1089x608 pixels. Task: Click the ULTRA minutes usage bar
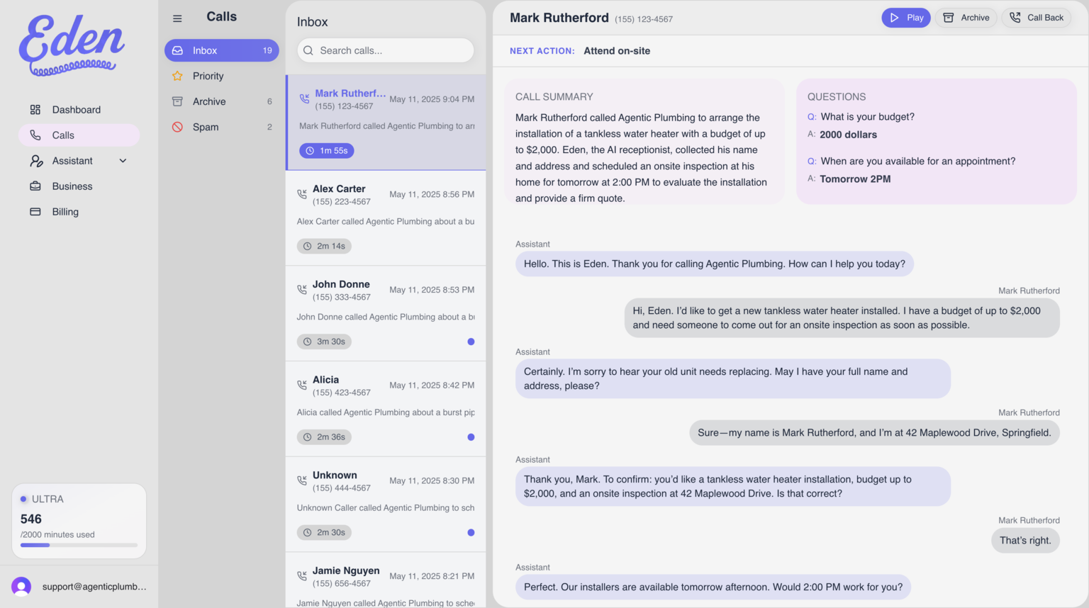[79, 545]
